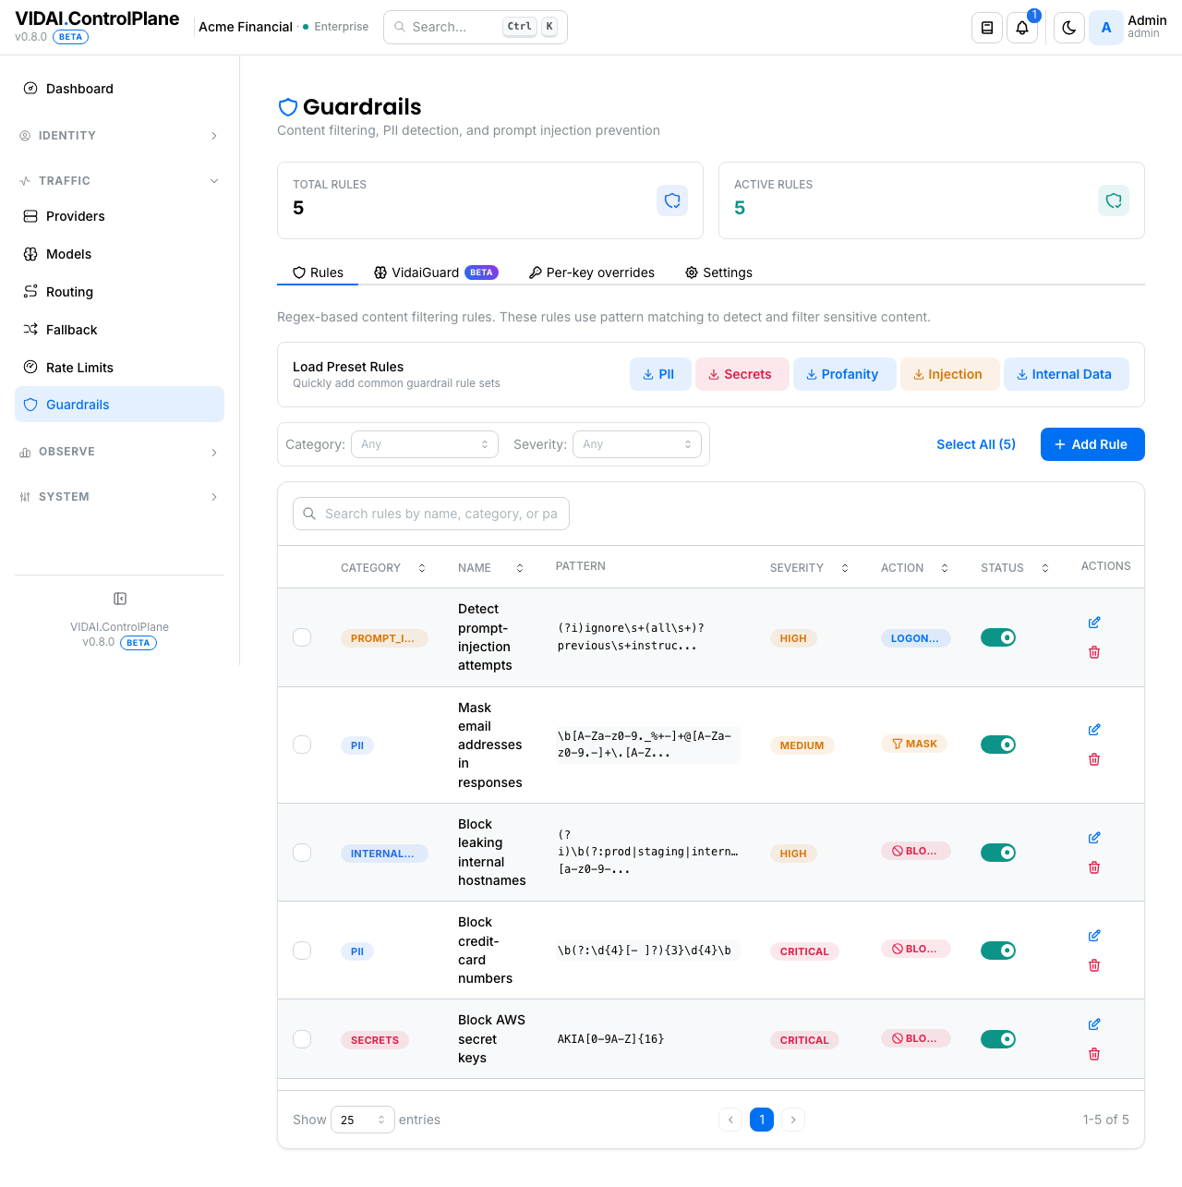Toggle status of credit-card rule
The image size is (1182, 1187).
(x=998, y=951)
